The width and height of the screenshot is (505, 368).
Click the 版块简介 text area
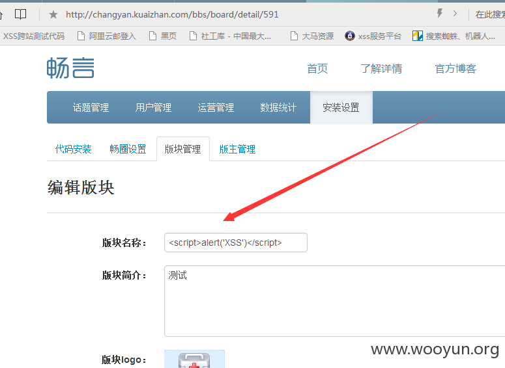[x=335, y=301]
